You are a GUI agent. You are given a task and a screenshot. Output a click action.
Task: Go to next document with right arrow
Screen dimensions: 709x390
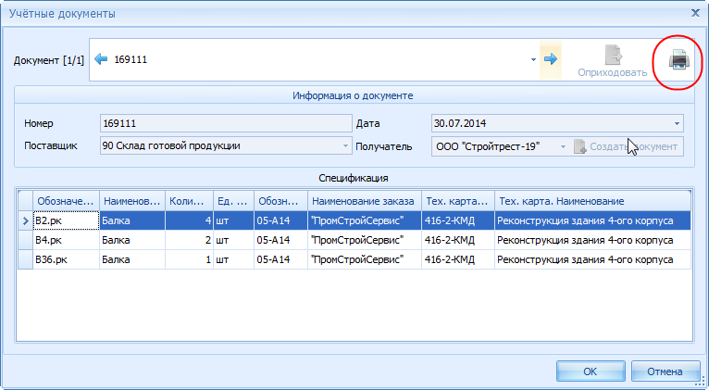tap(550, 59)
